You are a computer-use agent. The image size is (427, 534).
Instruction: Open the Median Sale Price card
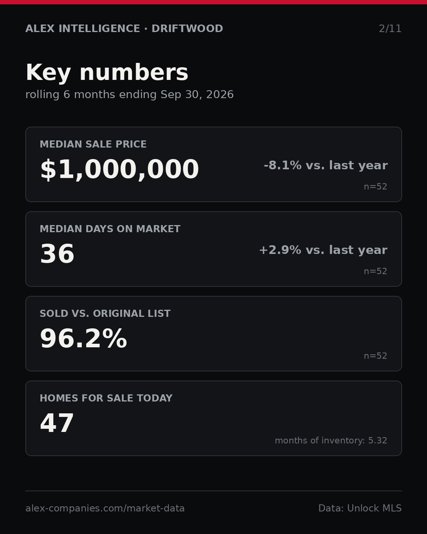(x=213, y=164)
